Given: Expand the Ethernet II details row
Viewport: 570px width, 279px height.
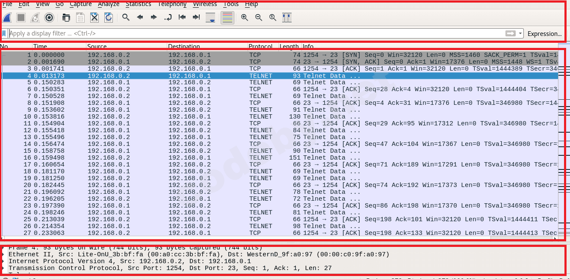Looking at the screenshot, I should pos(3,255).
